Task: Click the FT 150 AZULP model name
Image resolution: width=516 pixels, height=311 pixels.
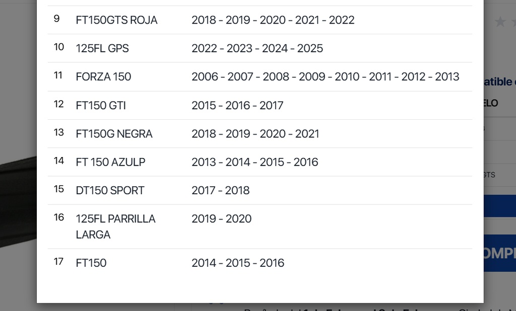Action: (x=110, y=162)
